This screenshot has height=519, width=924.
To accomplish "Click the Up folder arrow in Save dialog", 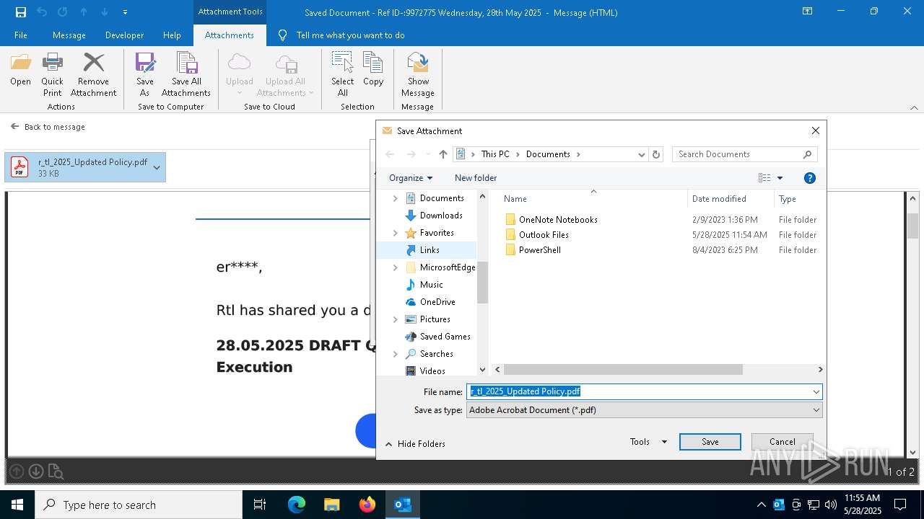I will 443,154.
